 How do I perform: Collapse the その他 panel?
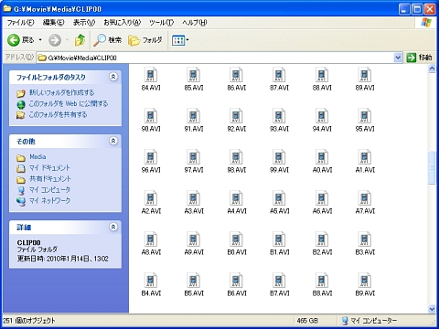coord(113,141)
